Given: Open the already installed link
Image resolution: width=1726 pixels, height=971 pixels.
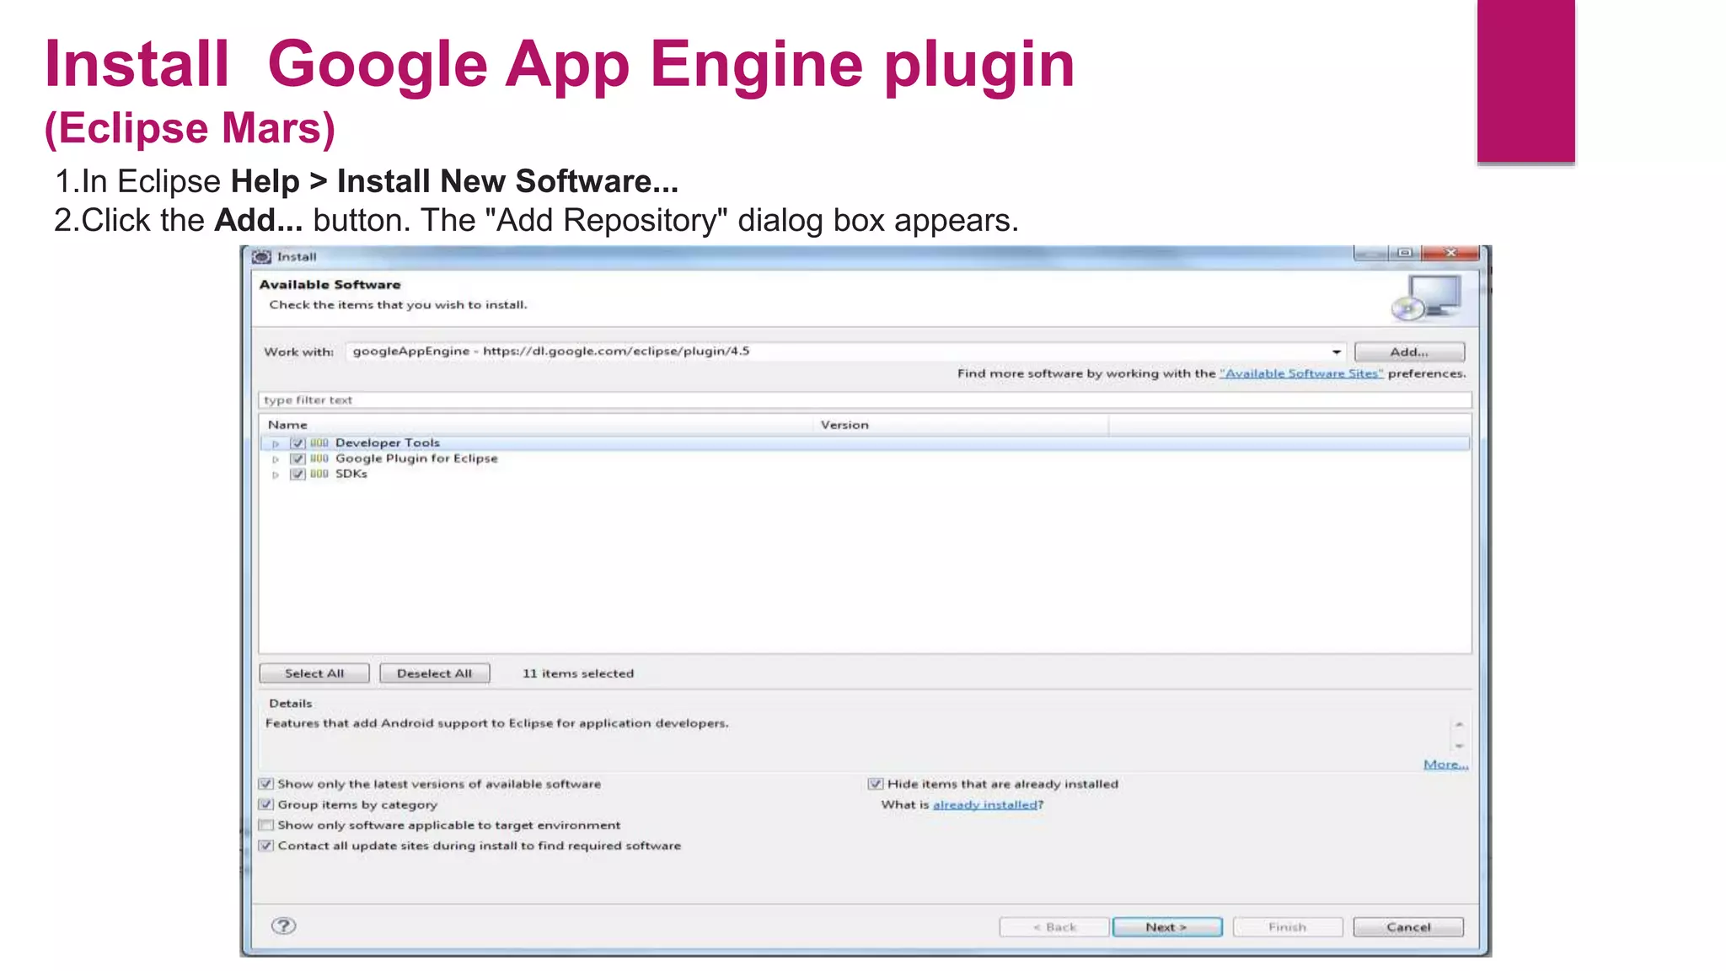Looking at the screenshot, I should point(985,805).
